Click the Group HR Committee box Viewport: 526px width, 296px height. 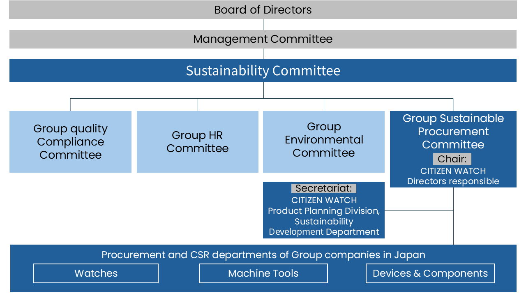pos(198,142)
